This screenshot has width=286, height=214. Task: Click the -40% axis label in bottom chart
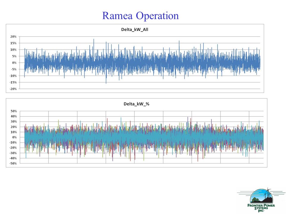point(13,158)
